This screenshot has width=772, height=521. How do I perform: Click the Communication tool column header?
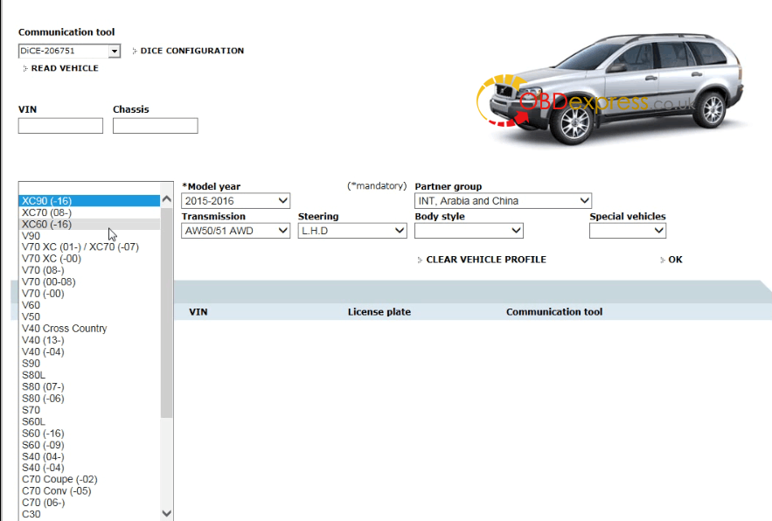pos(554,312)
